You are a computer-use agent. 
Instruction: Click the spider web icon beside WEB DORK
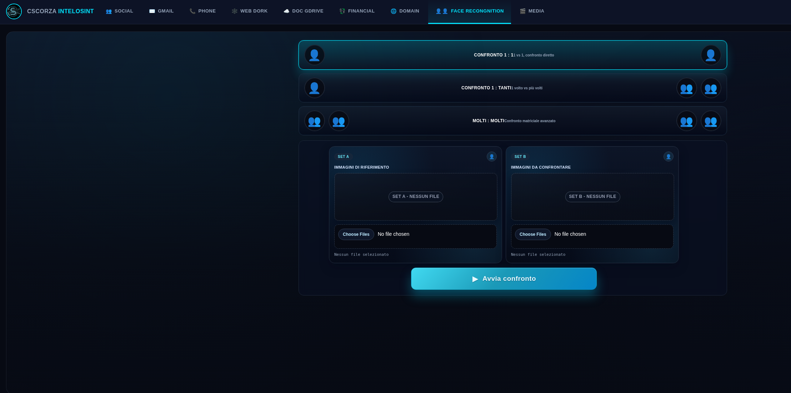pyautogui.click(x=235, y=11)
